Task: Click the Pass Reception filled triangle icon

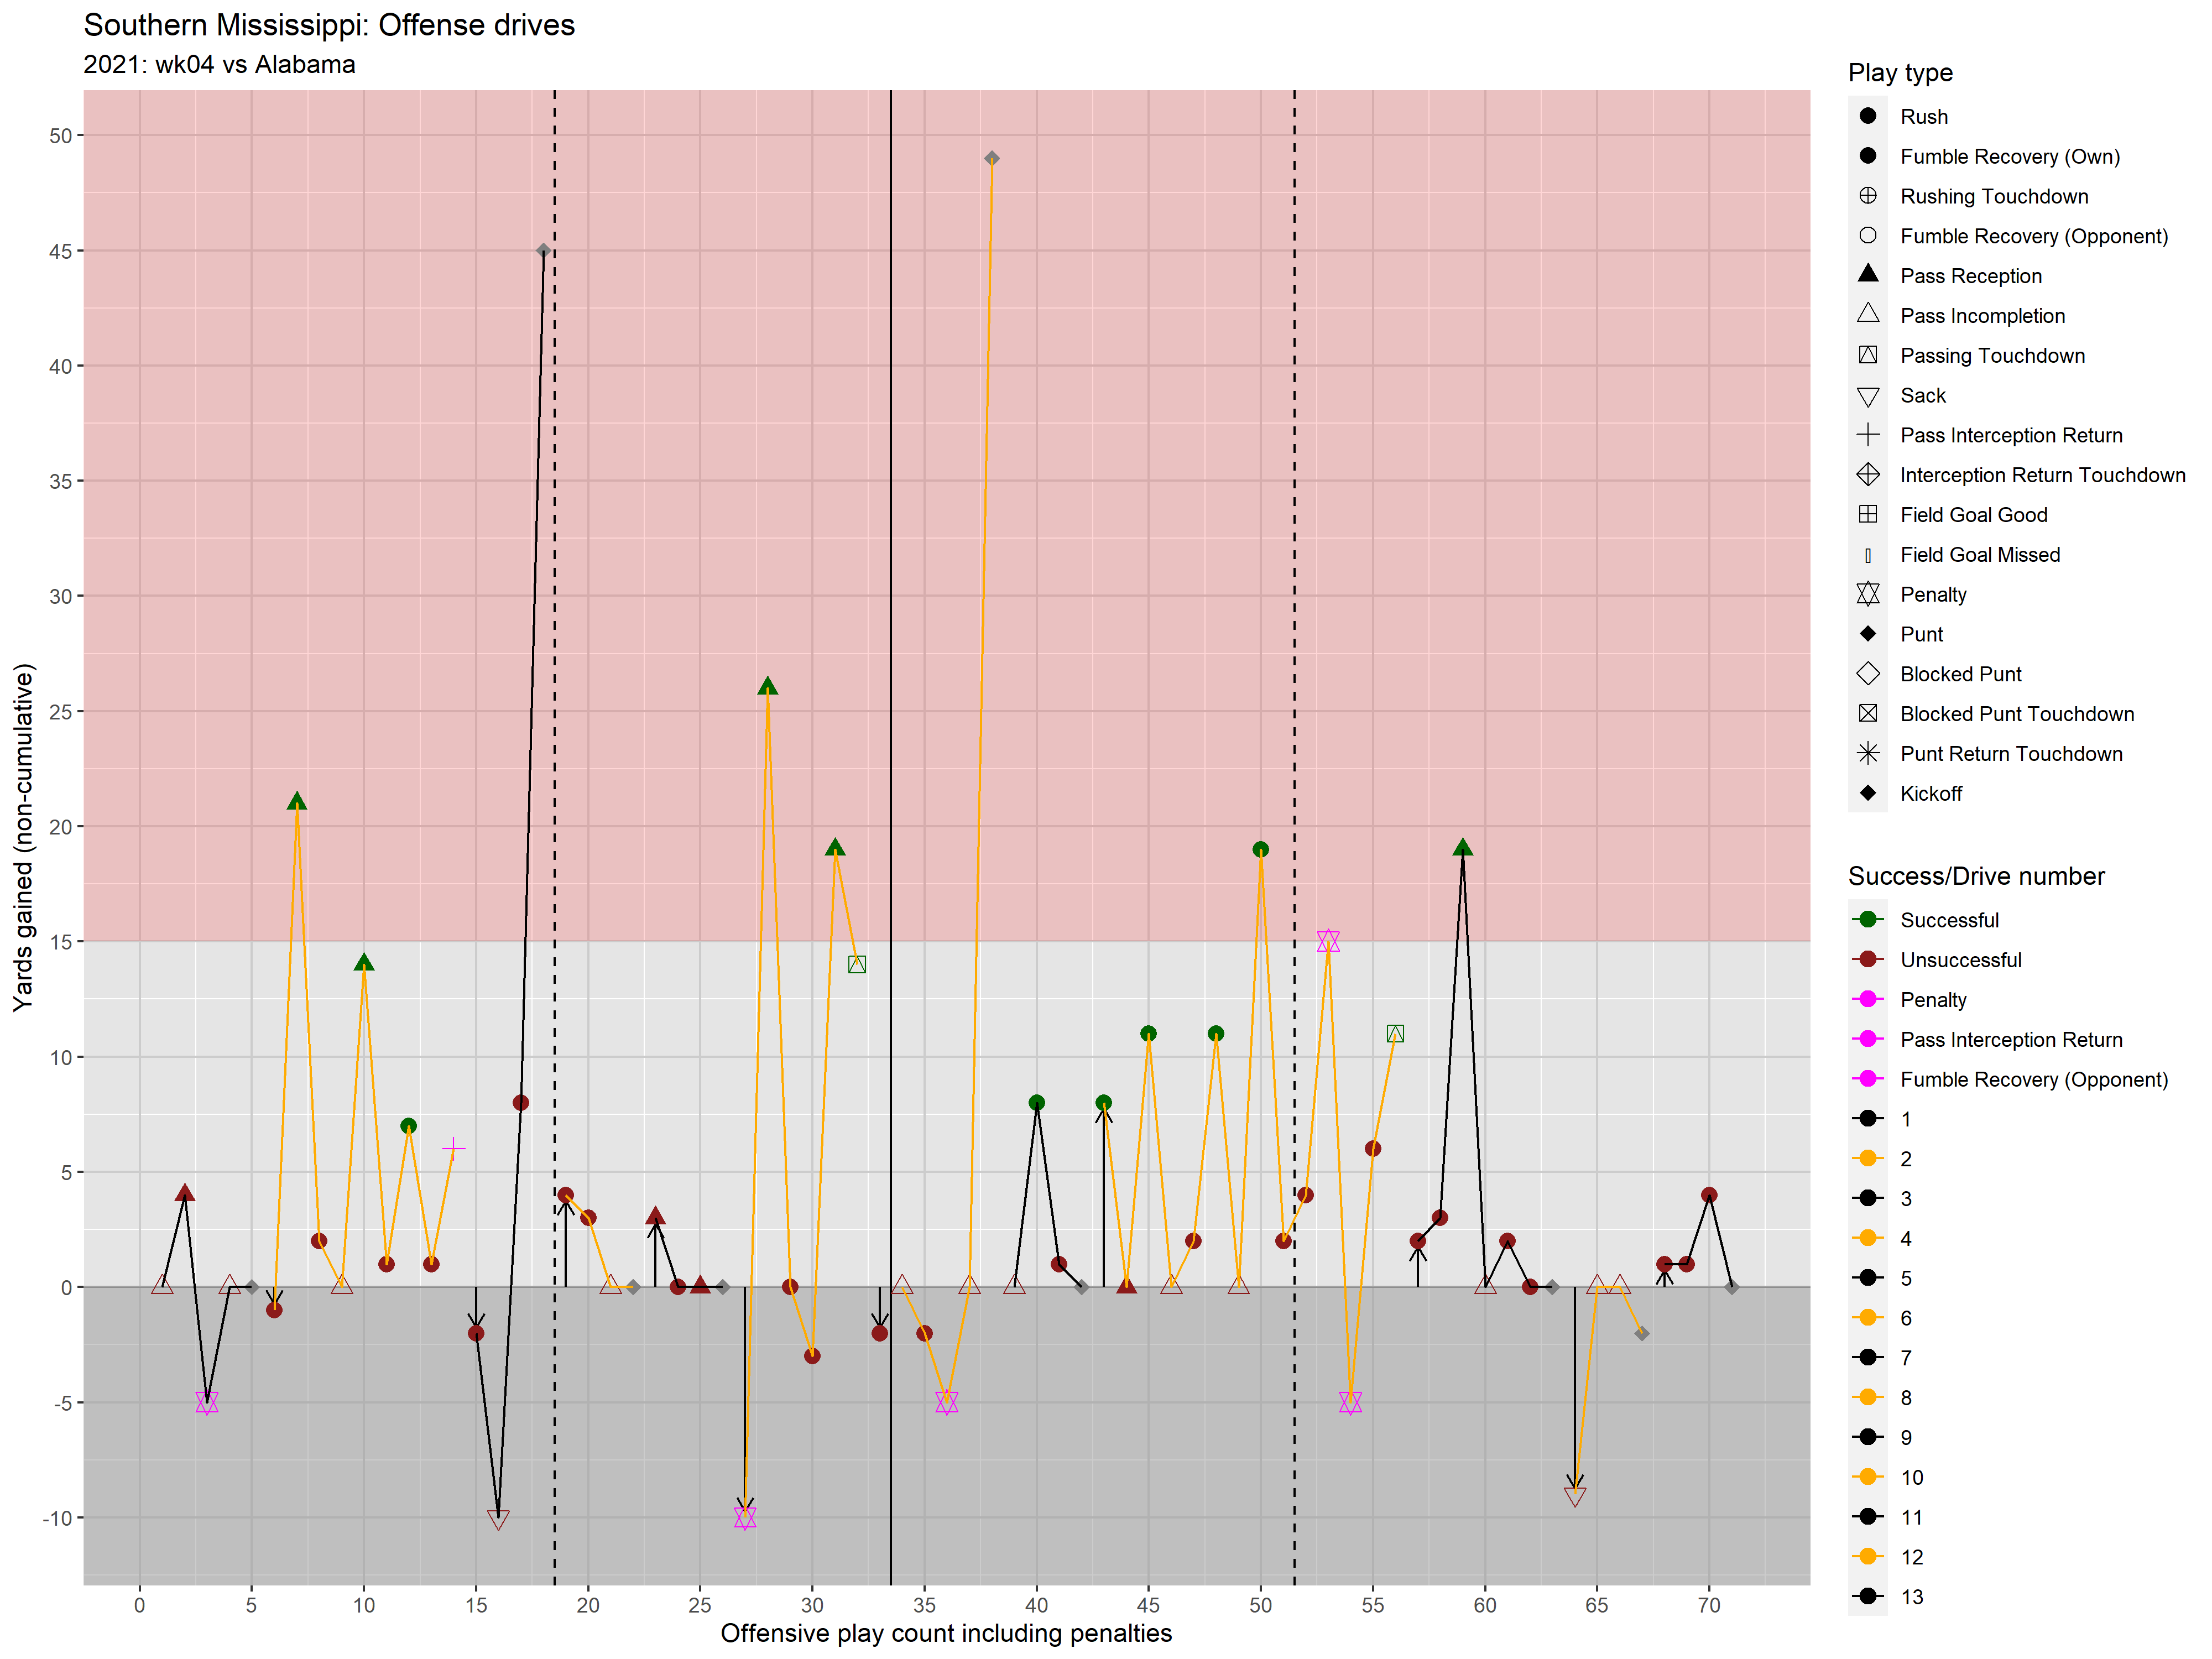Action: 1867,274
